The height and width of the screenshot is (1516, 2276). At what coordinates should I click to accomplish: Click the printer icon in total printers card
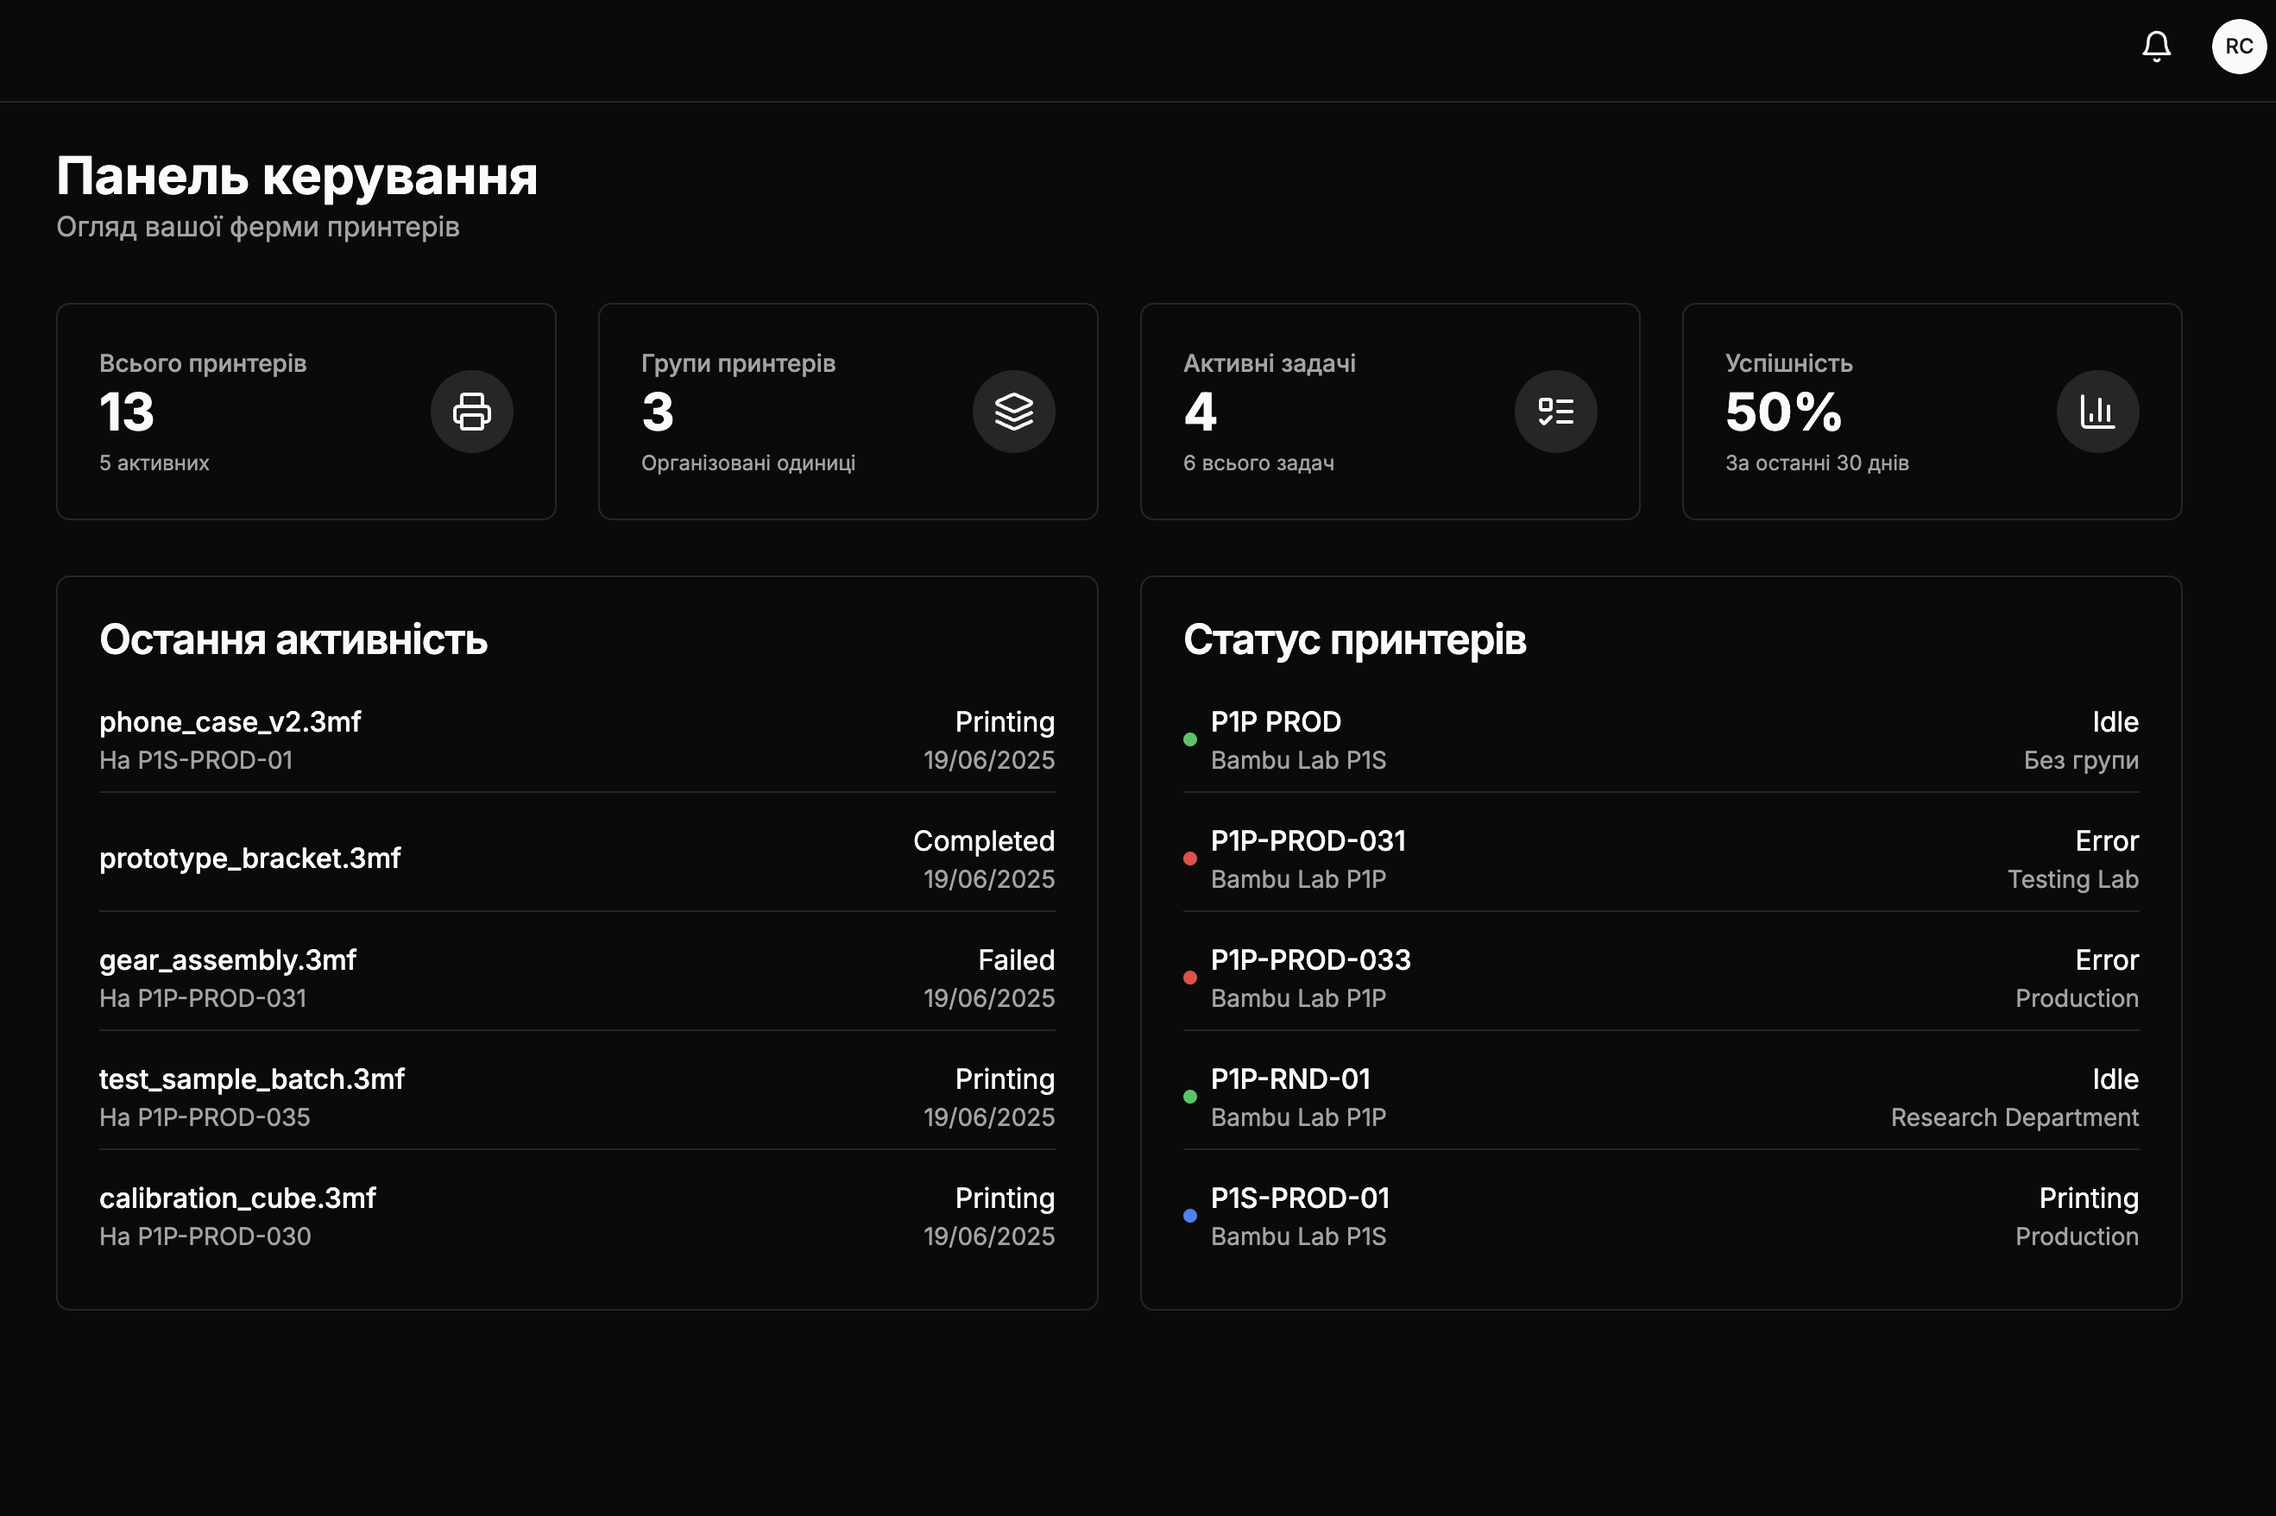pyautogui.click(x=472, y=412)
